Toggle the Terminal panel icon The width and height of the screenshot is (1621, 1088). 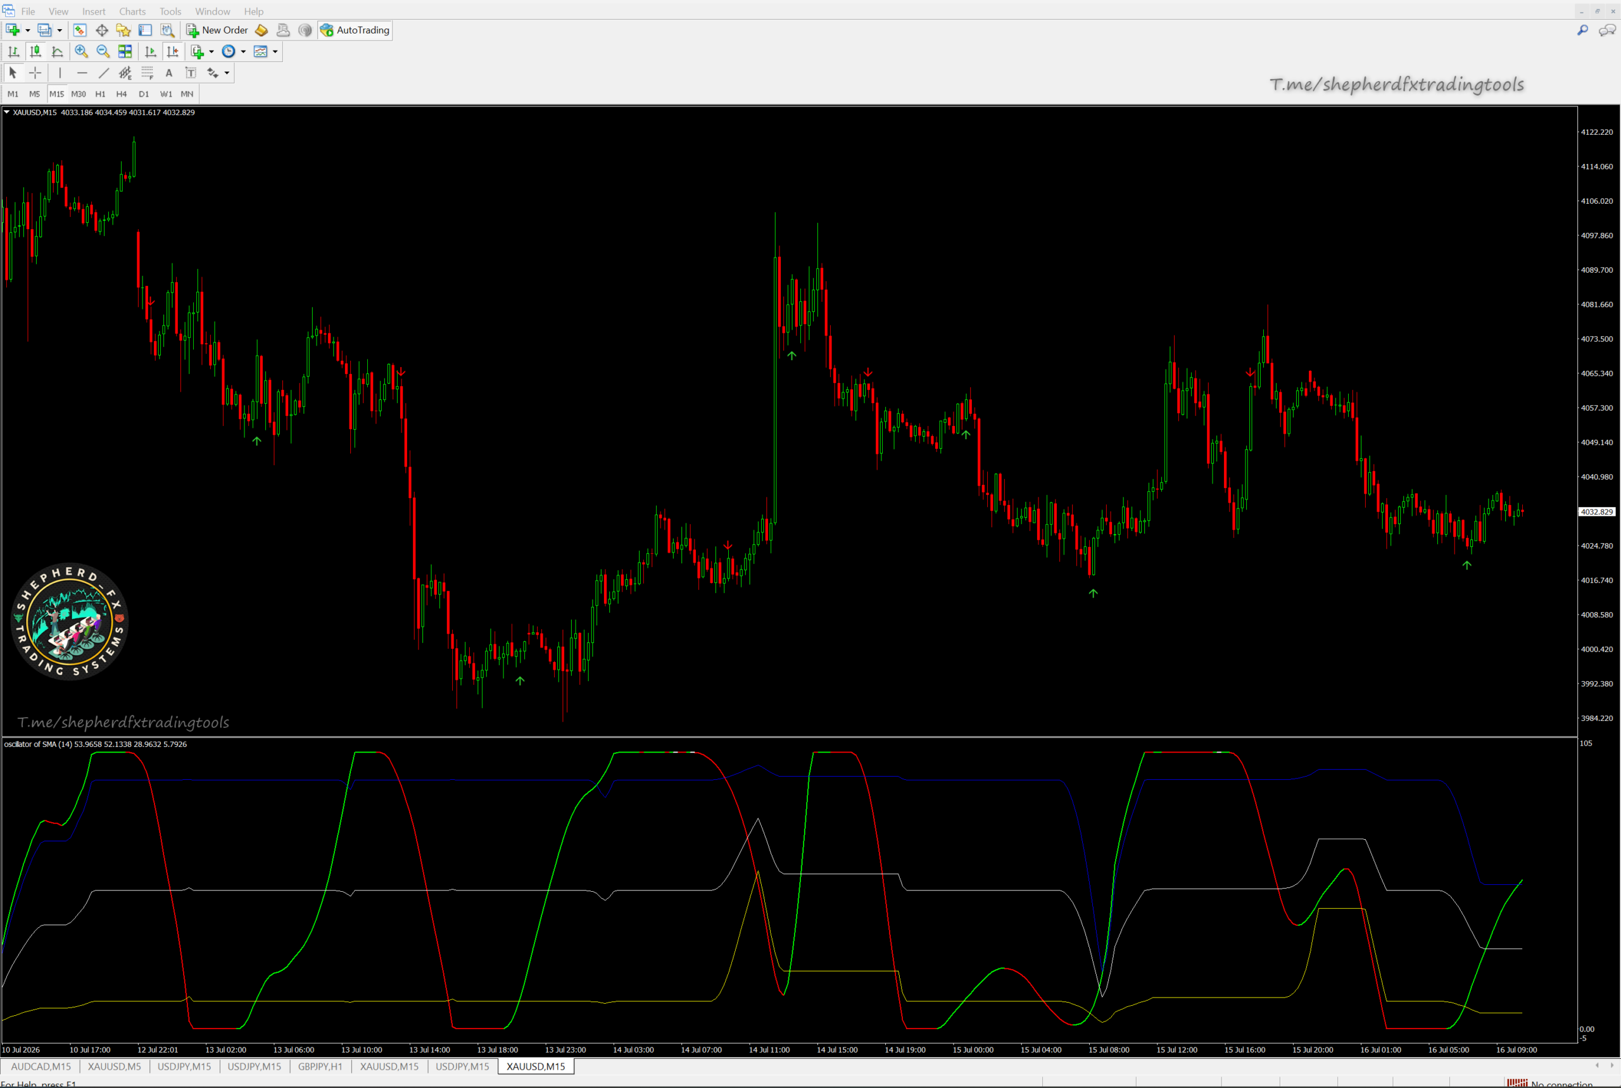145,30
